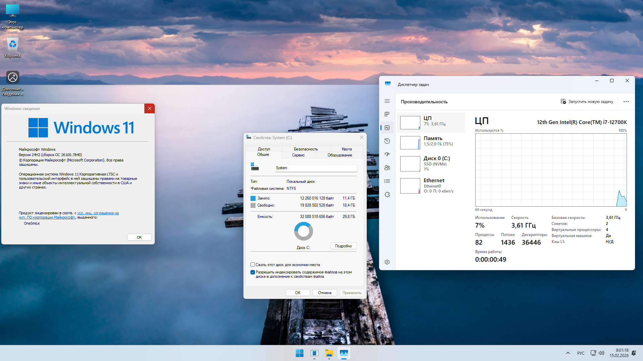Screen dimensions: 643x361
Task: Enable compressing disk C to save space
Action: (253, 264)
